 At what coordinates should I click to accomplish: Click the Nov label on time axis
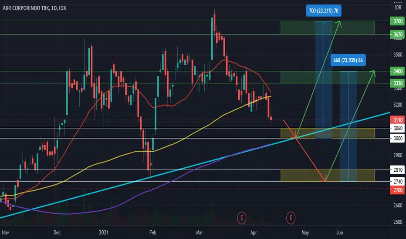(5, 232)
